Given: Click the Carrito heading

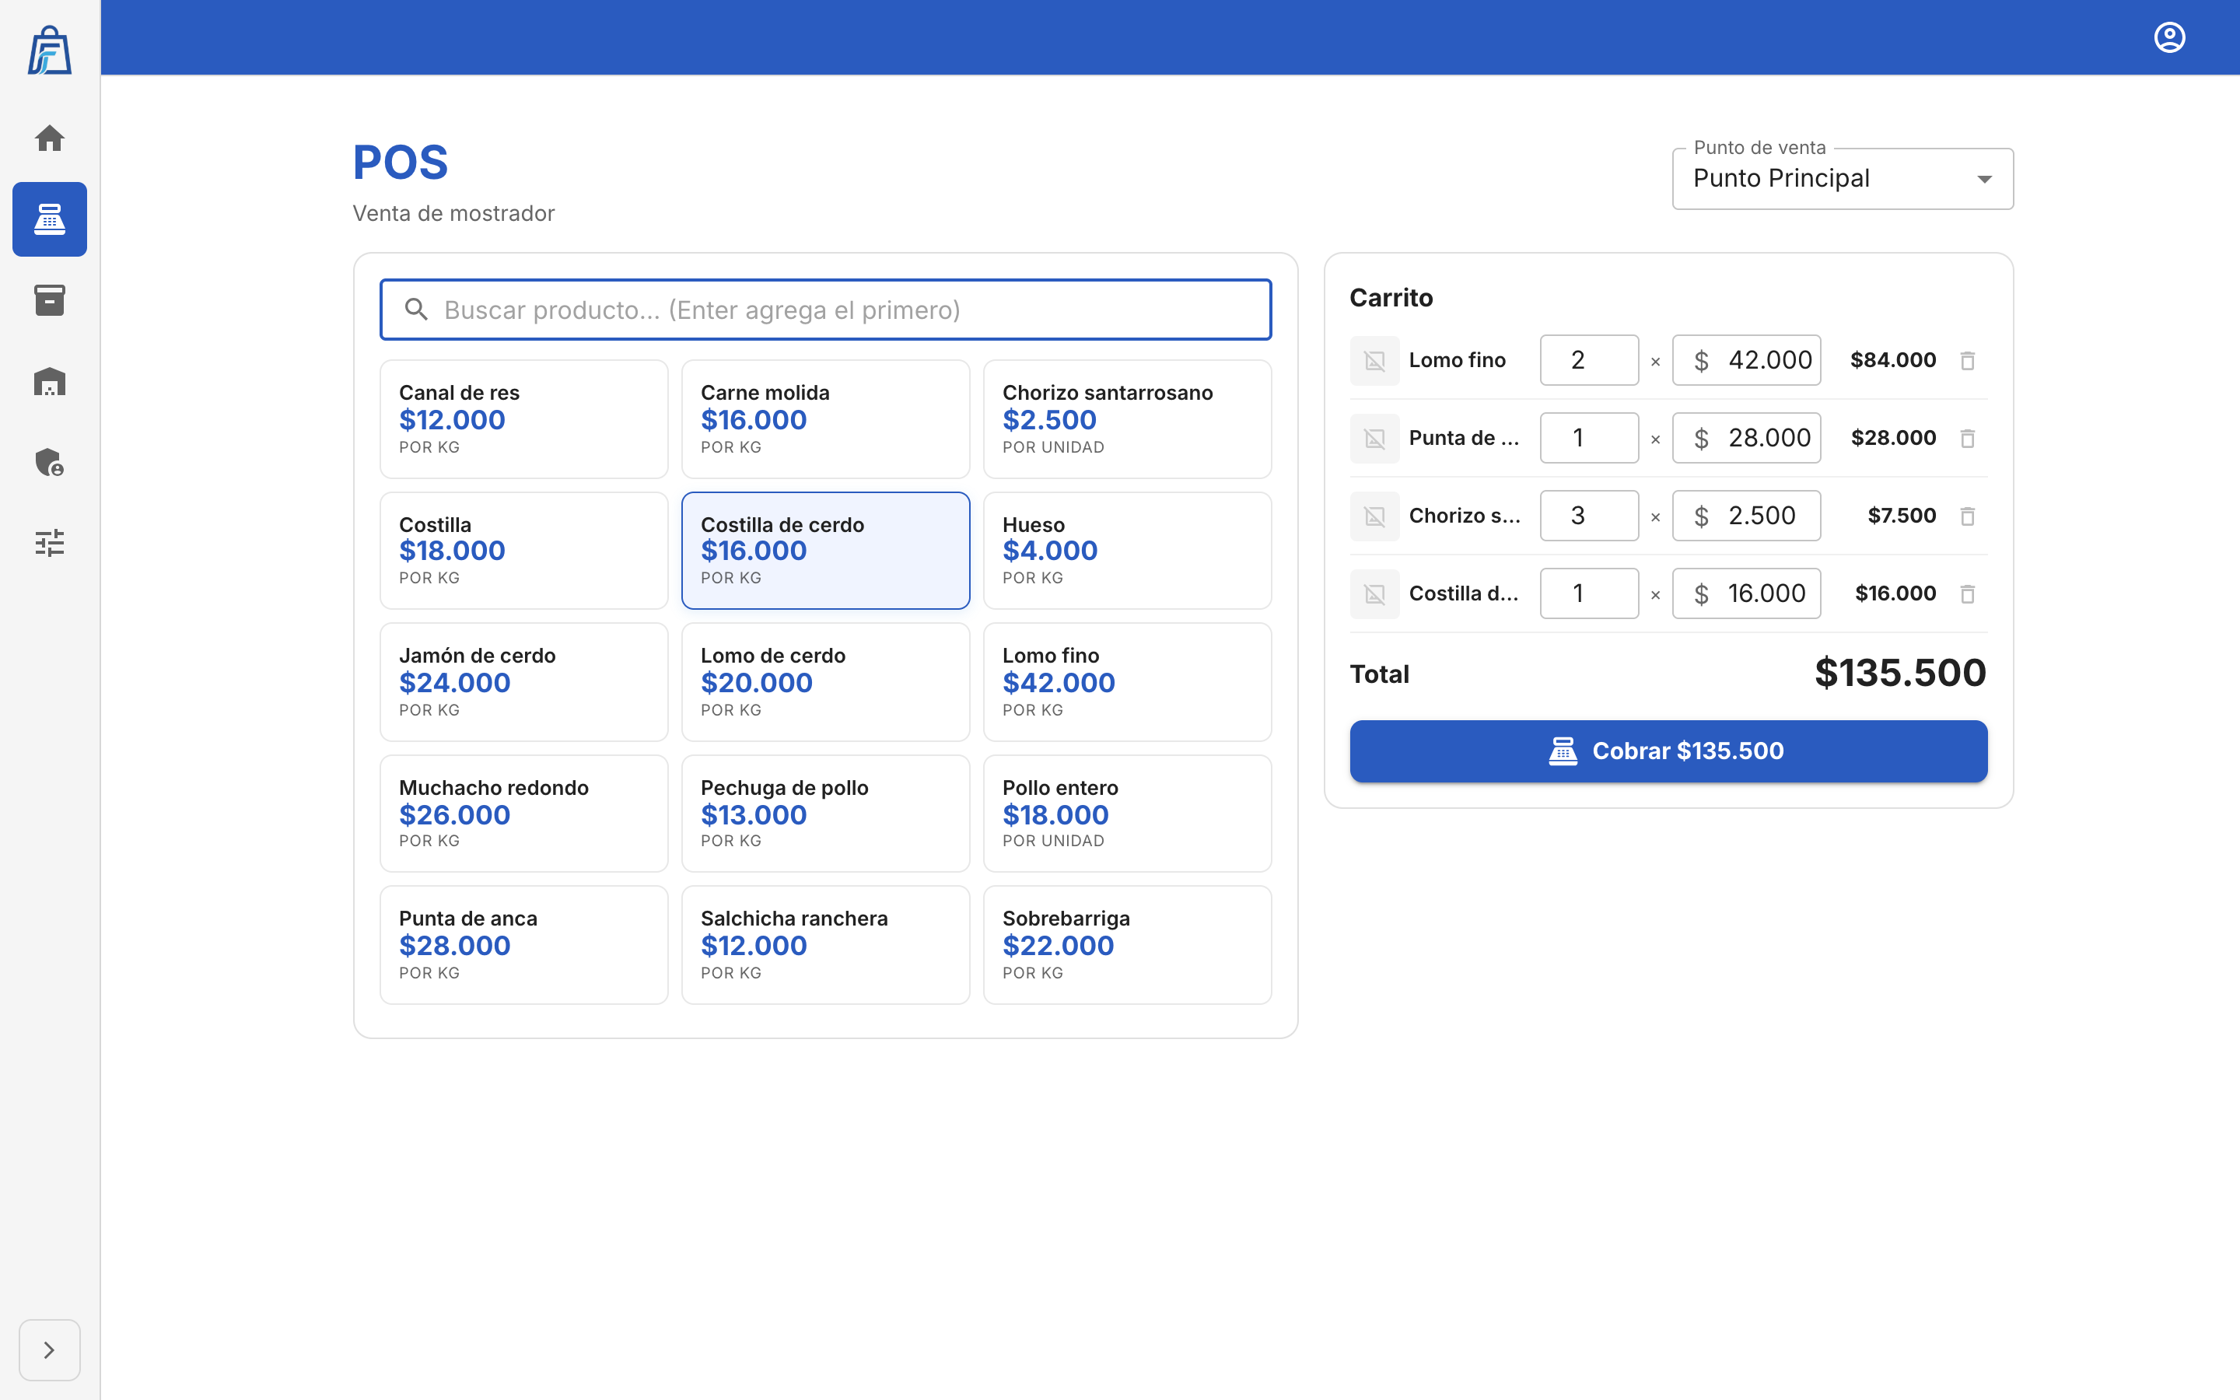Looking at the screenshot, I should 1391,298.
